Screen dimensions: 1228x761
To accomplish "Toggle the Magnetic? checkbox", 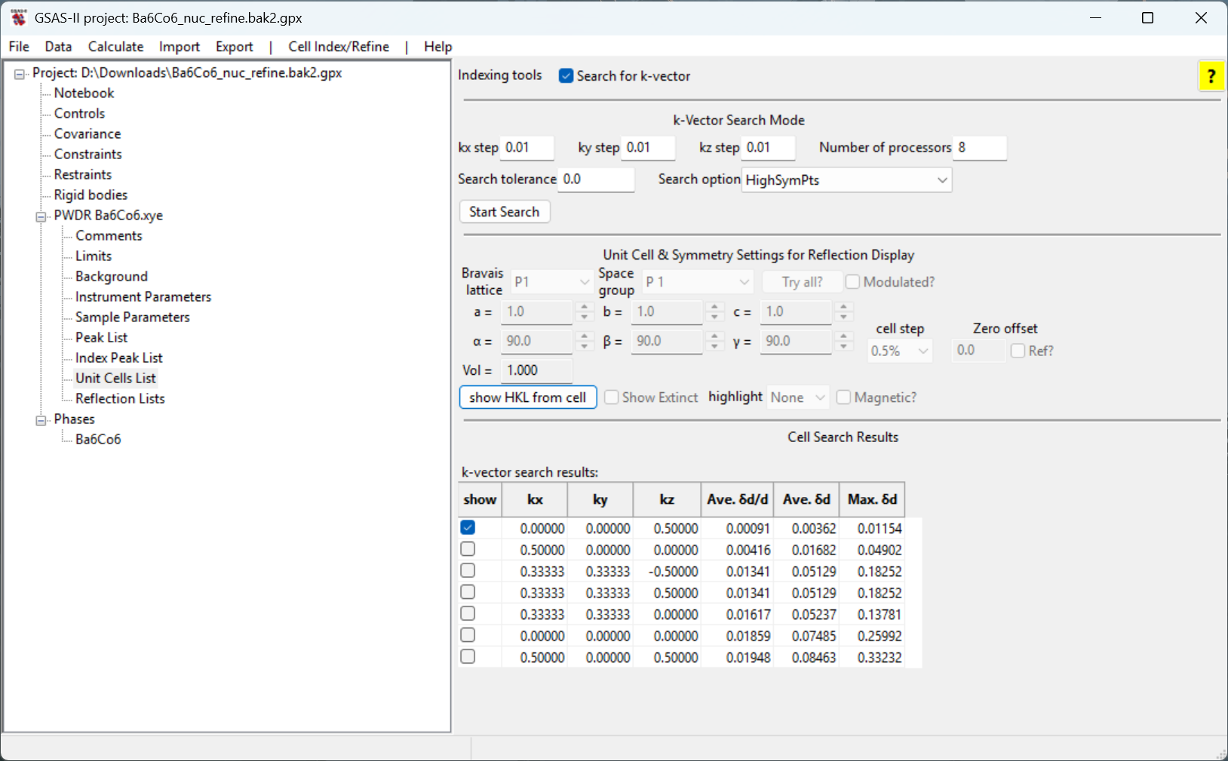I will point(843,397).
